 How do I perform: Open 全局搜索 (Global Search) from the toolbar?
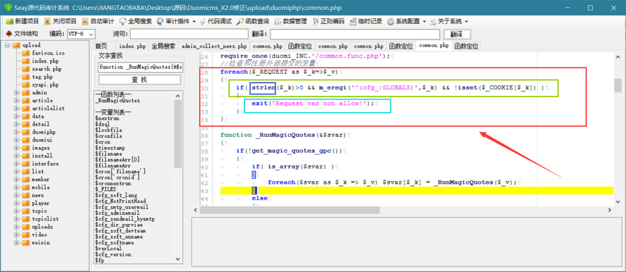pyautogui.click(x=135, y=21)
